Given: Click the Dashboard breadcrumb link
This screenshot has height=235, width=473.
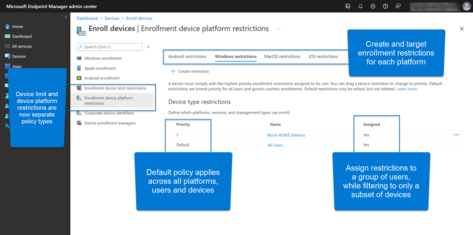Looking at the screenshot, I should pyautogui.click(x=87, y=18).
